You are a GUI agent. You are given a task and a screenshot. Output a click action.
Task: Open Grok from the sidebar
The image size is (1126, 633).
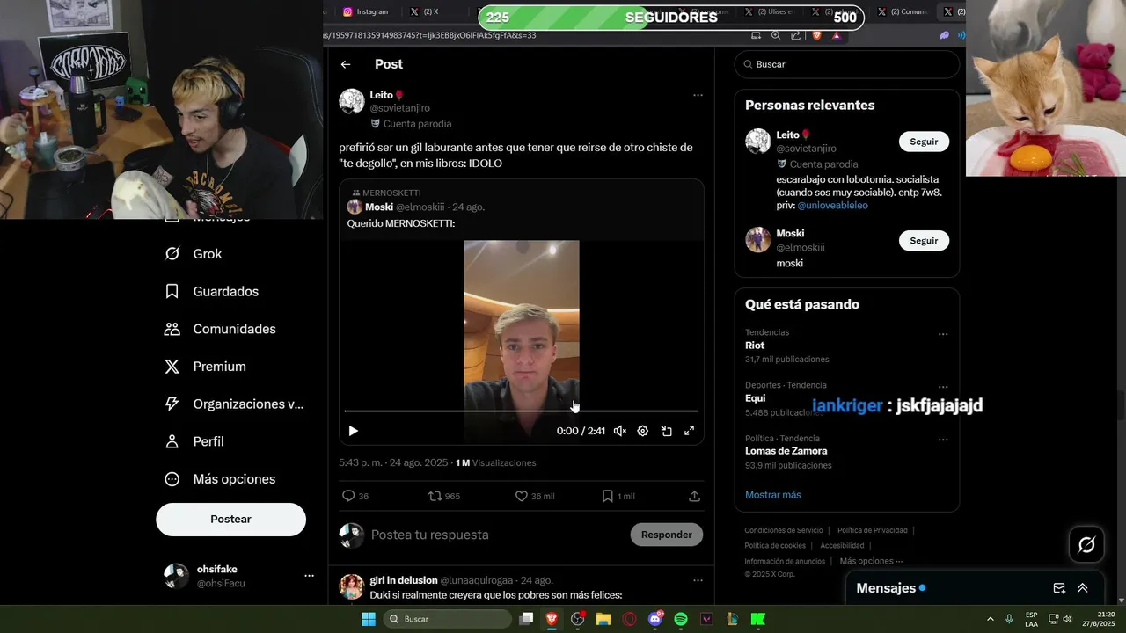pos(194,254)
